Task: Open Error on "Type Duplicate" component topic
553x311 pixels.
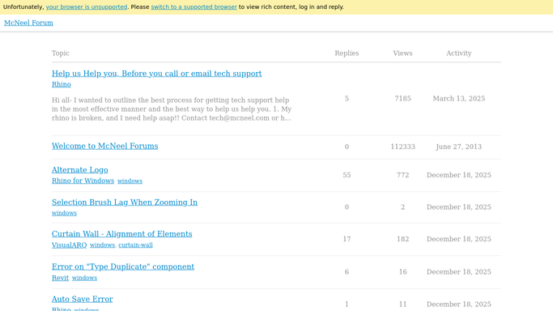Action: [x=123, y=267]
